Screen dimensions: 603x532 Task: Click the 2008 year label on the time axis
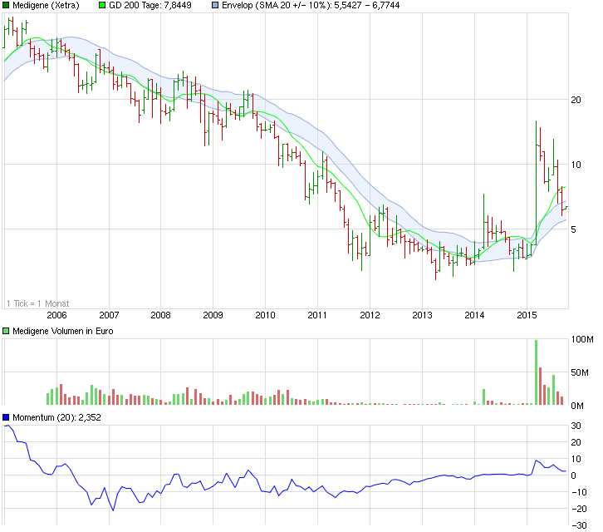[x=161, y=315]
